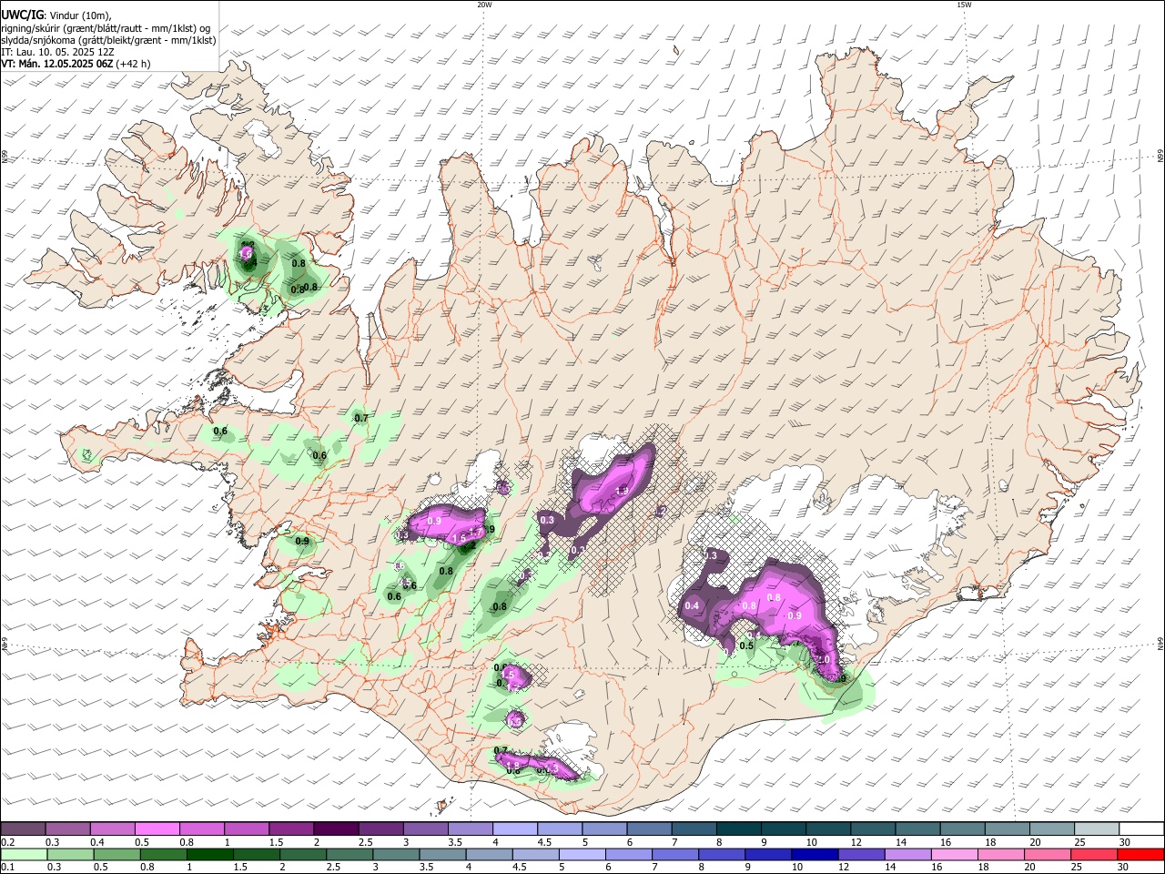This screenshot has width=1165, height=874.
Task: Pick the bottom-row rain swatch labeled 14
Action: click(907, 854)
